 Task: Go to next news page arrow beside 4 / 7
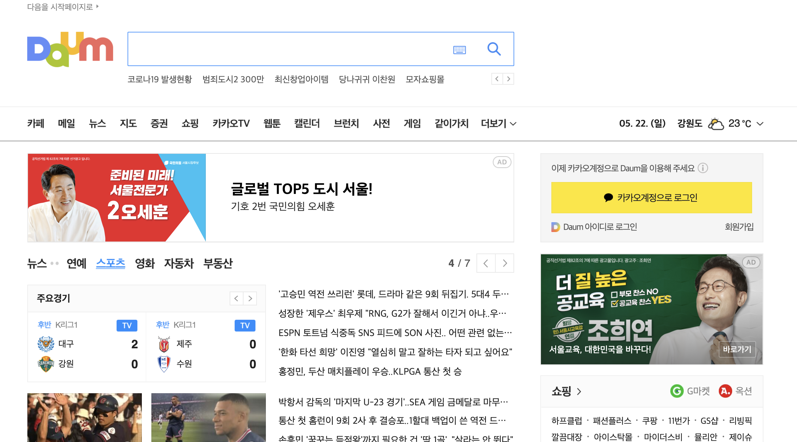[x=505, y=263]
